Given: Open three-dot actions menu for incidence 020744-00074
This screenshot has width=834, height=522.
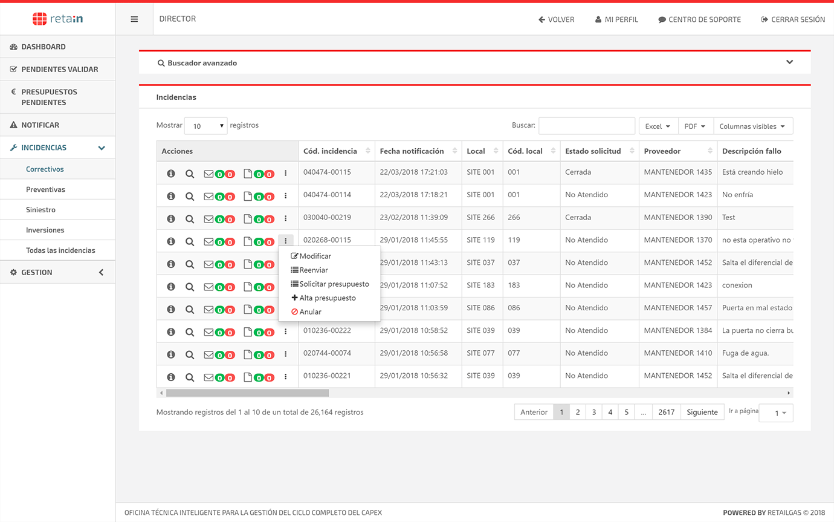Looking at the screenshot, I should 285,354.
